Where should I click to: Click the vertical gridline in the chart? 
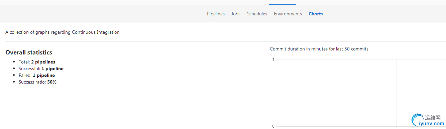click(x=396, y=93)
